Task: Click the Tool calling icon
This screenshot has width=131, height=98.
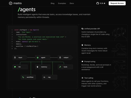Action: (82, 78)
